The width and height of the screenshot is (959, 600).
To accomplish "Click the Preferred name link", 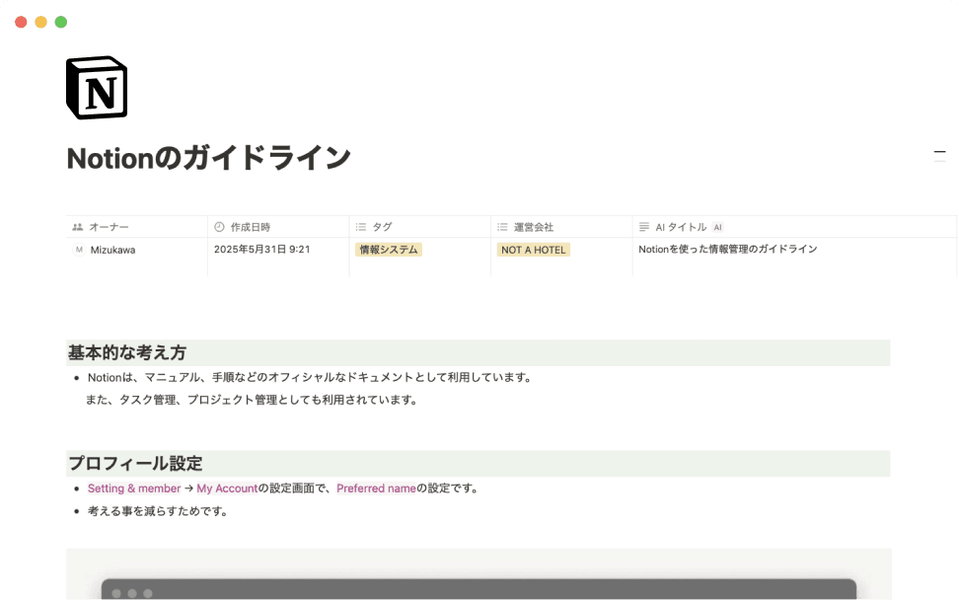I will (375, 487).
